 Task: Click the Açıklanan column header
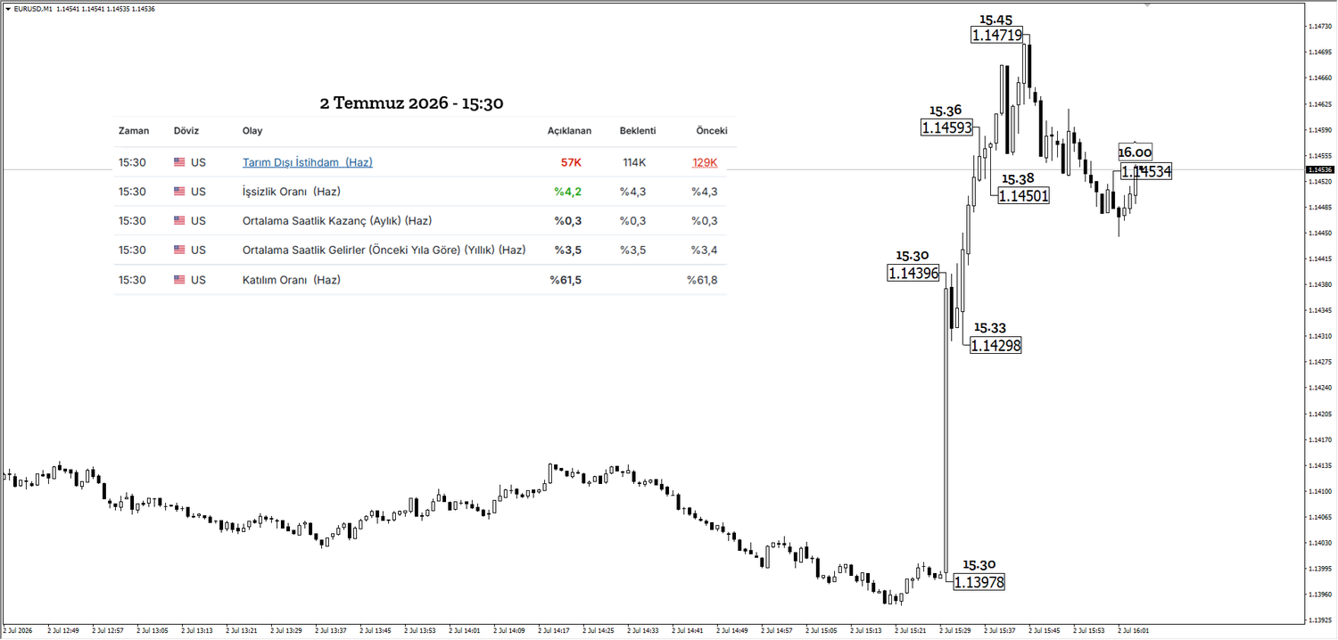point(569,131)
